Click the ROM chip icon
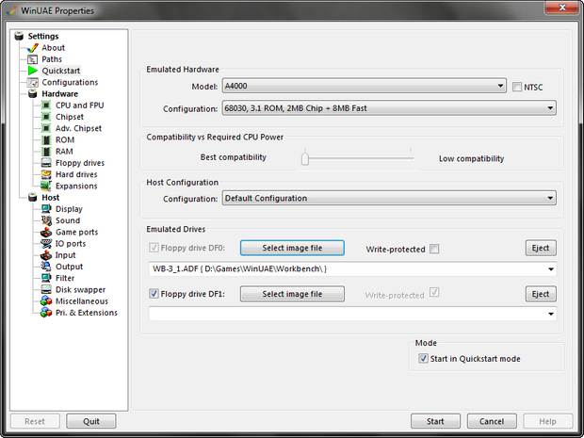 click(x=46, y=140)
